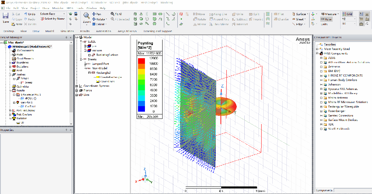This screenshot has height=194, width=372.
Task: Toggle the Grid display button
Action: click(x=347, y=14)
